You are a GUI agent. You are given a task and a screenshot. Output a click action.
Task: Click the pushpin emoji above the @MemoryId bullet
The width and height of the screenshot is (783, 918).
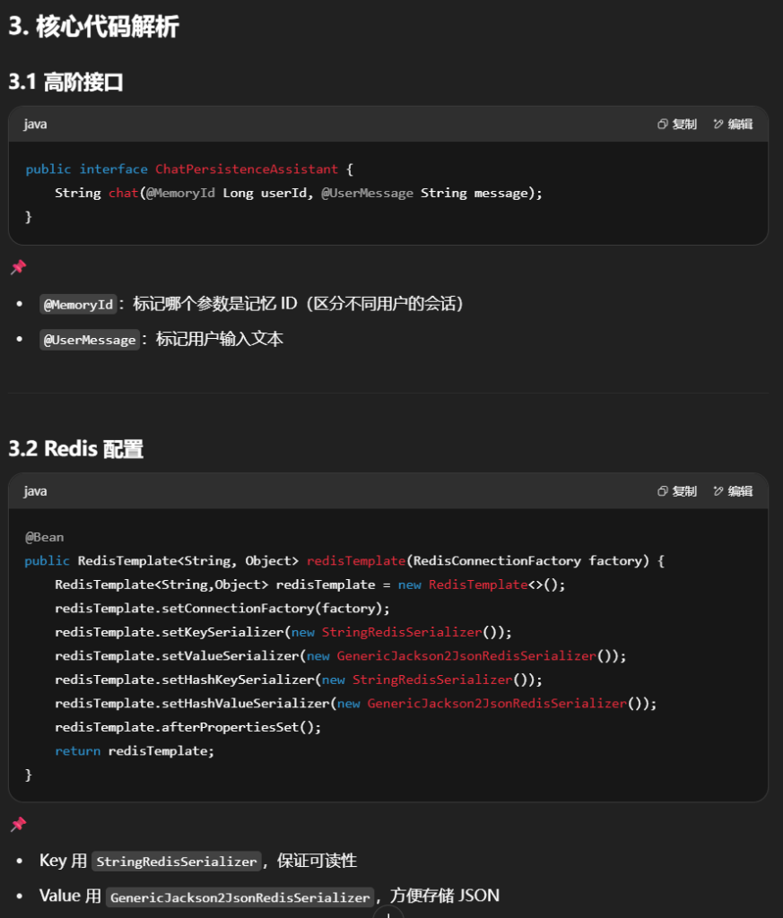point(18,267)
